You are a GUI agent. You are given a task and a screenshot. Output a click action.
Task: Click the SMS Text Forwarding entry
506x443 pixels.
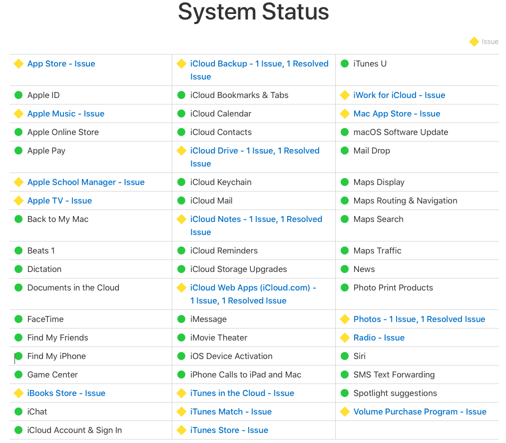[x=394, y=375]
